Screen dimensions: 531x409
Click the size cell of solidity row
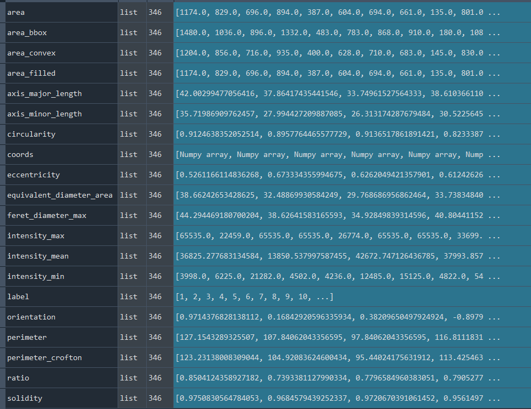tap(155, 398)
